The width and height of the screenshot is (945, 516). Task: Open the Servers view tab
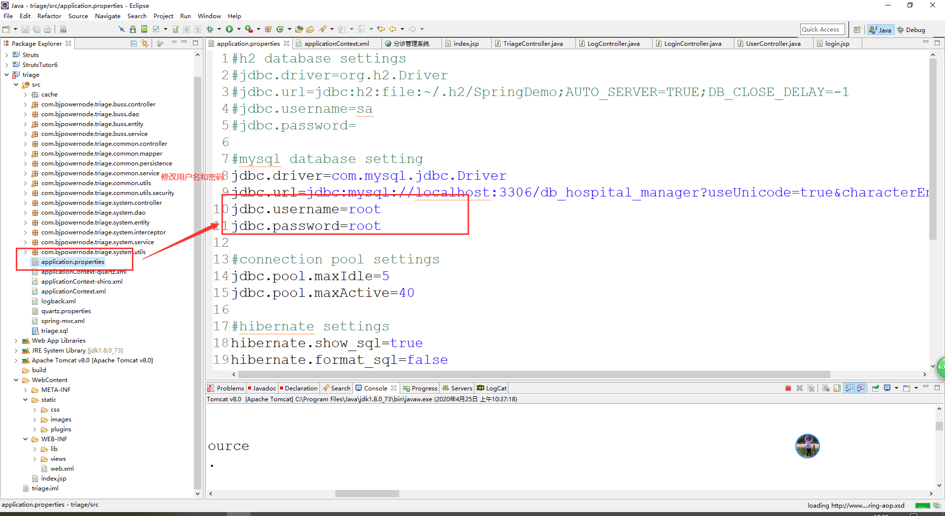tap(457, 388)
